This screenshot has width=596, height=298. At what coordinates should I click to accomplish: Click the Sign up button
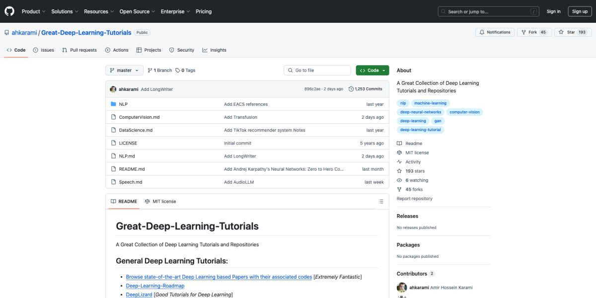point(580,11)
